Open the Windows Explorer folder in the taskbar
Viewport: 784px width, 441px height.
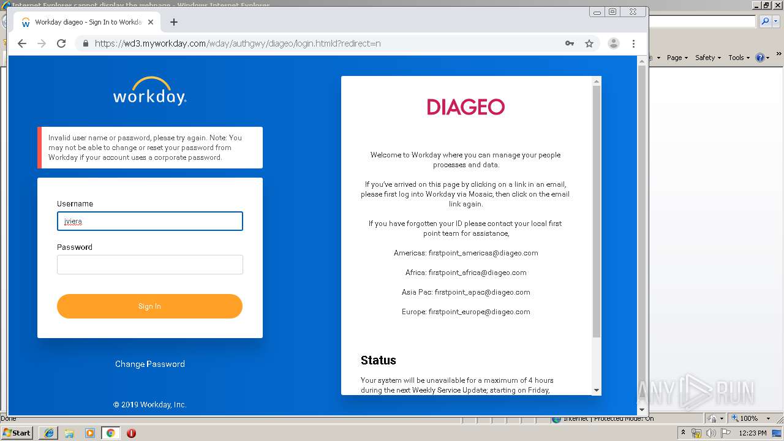(69, 432)
